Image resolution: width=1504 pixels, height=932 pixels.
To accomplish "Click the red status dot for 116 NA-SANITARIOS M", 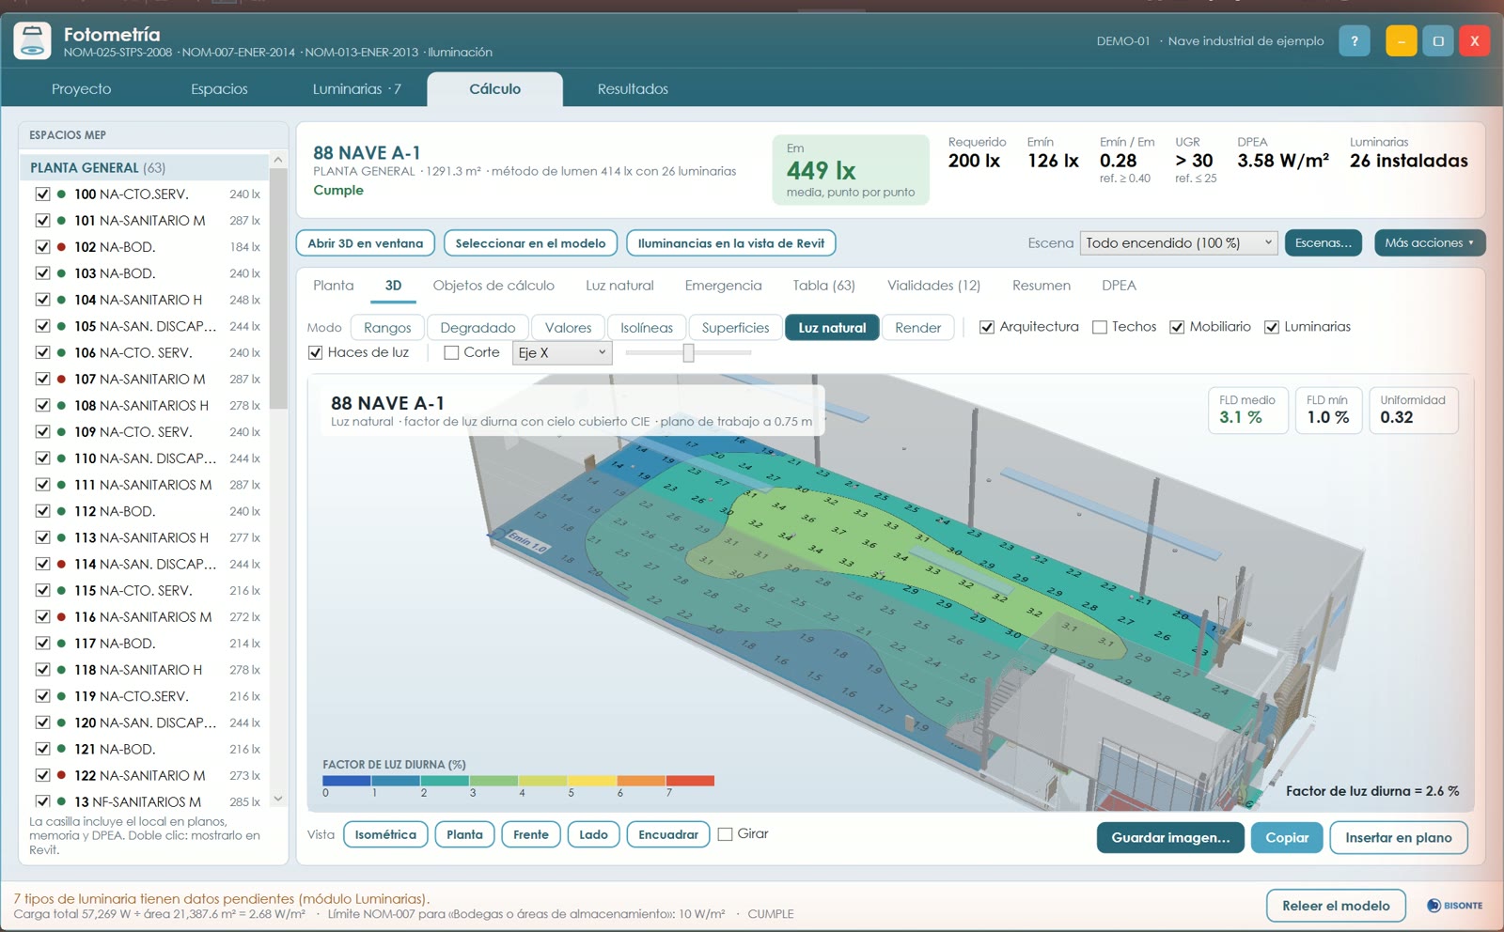I will [x=61, y=617].
